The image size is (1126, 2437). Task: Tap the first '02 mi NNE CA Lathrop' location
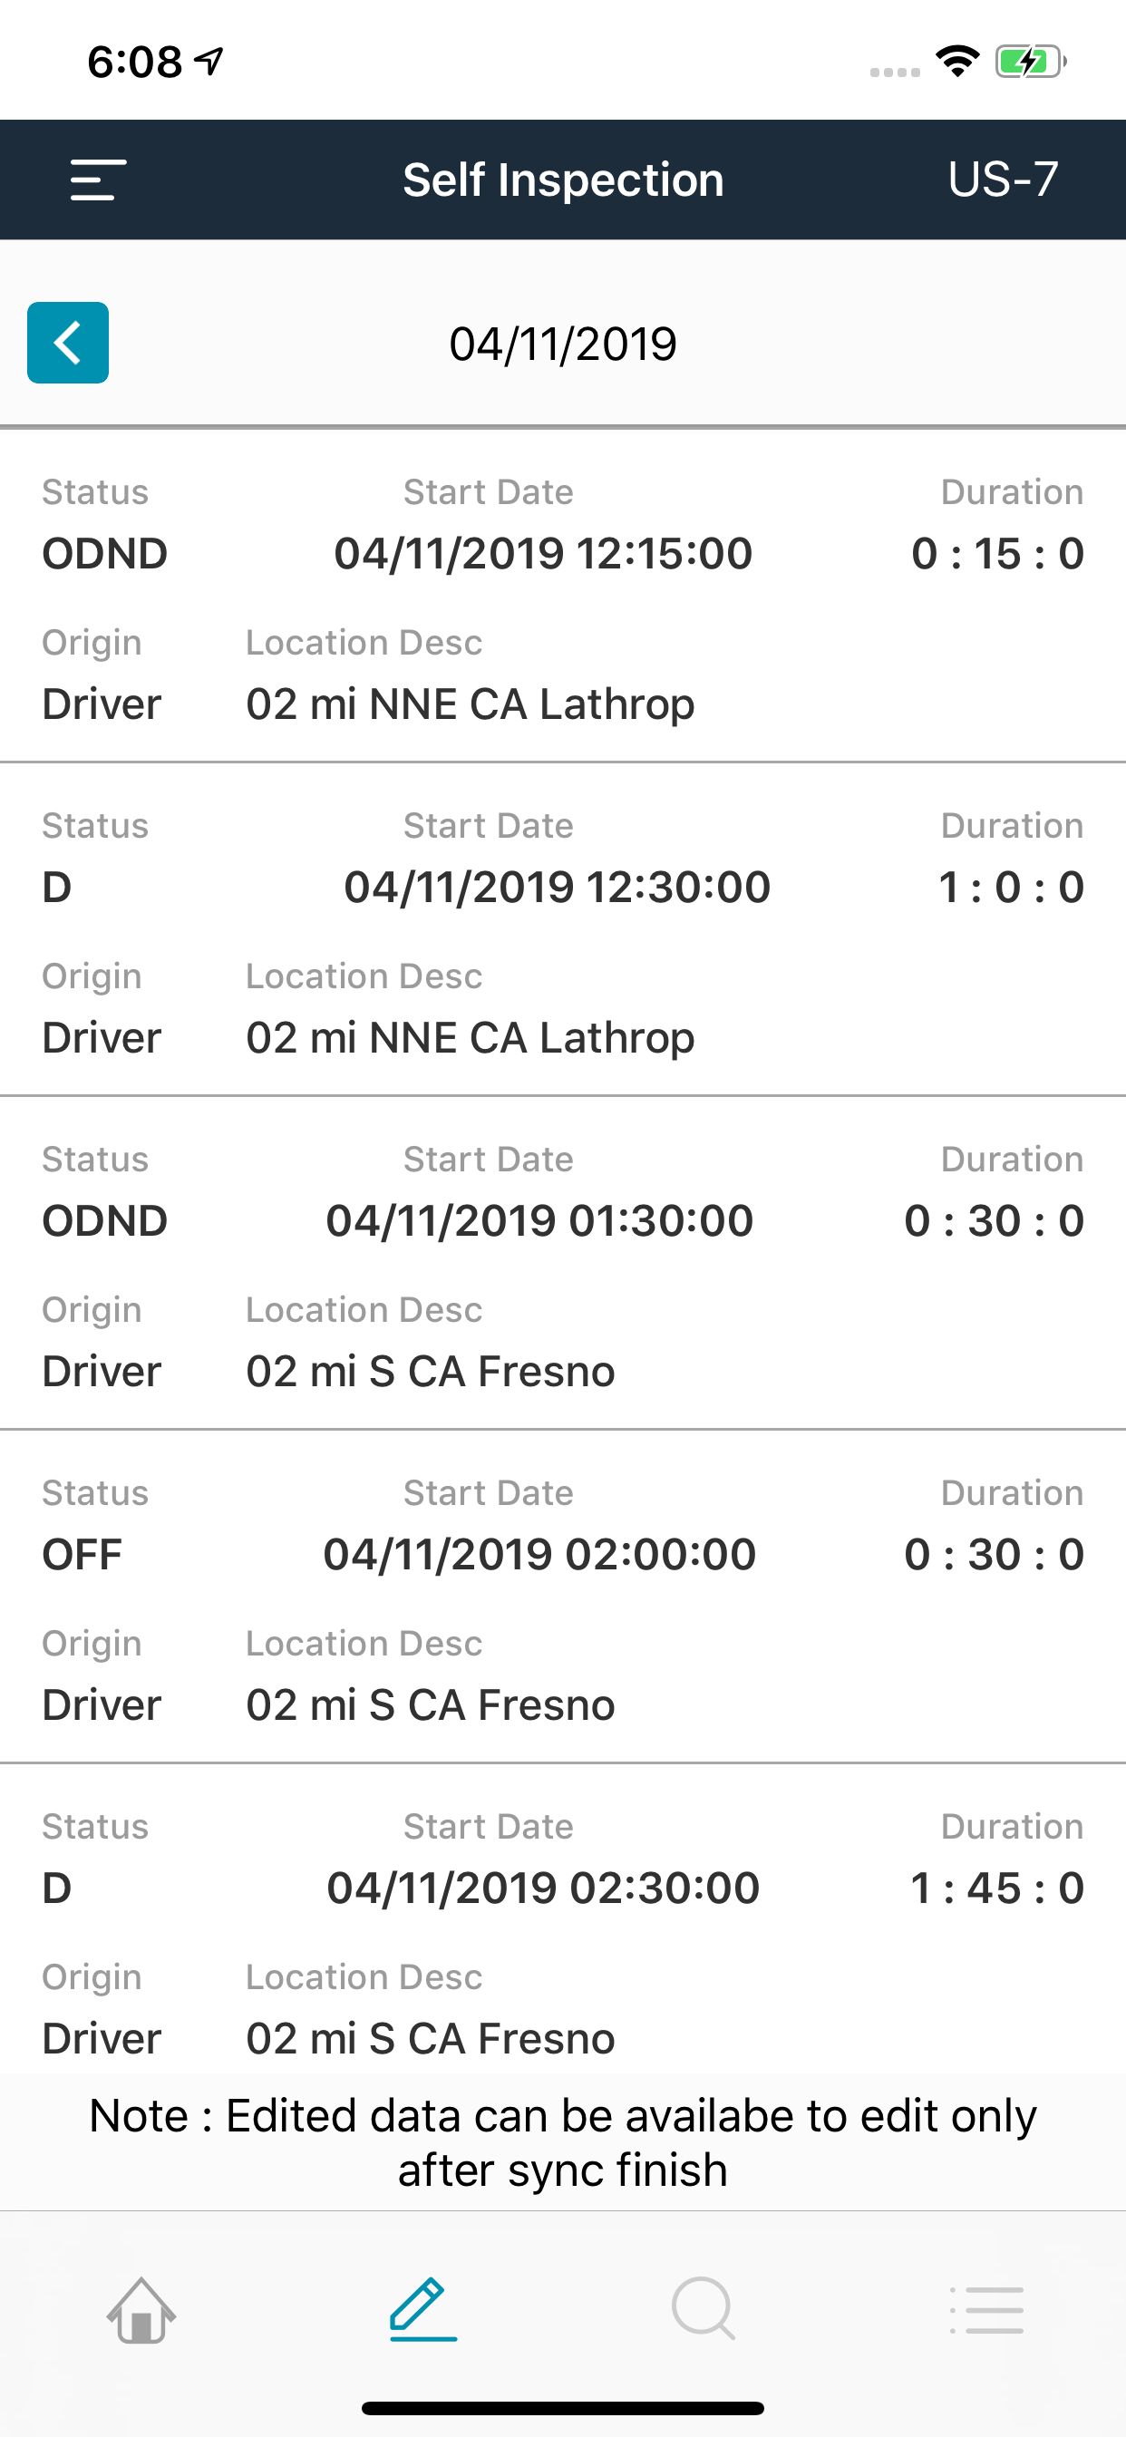coord(471,704)
